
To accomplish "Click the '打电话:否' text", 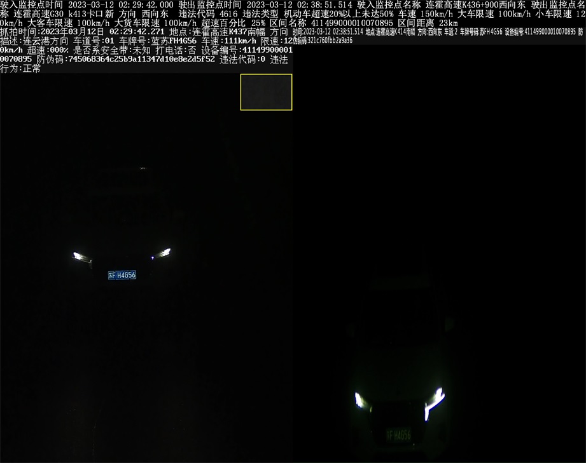I will click(176, 50).
